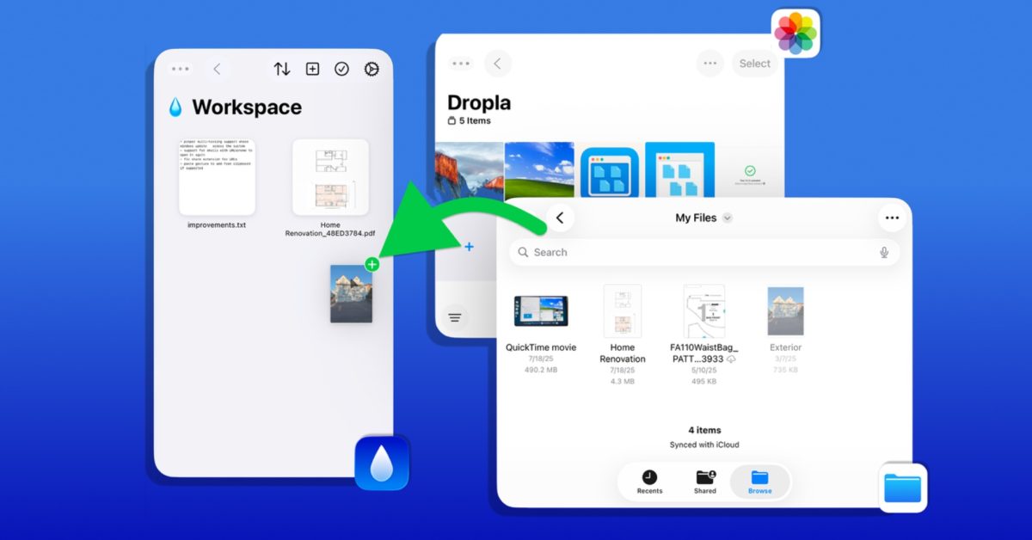The width and height of the screenshot is (1032, 540).
Task: Open the Files app icon in the bottom-right corner
Action: [x=902, y=487]
